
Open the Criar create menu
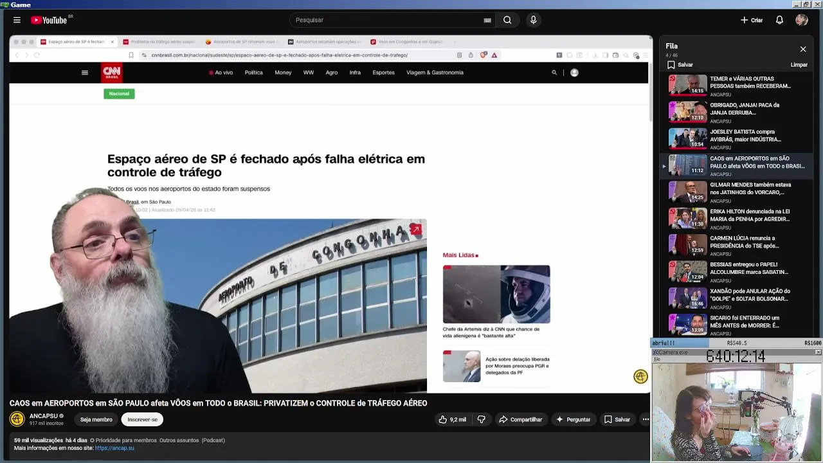[x=751, y=20]
